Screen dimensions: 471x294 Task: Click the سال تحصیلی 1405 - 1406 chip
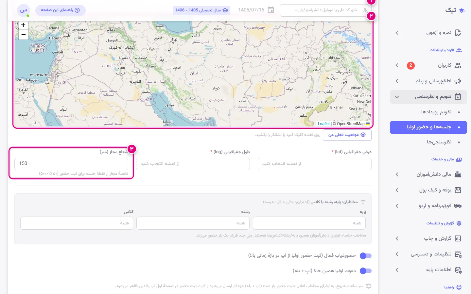201,10
